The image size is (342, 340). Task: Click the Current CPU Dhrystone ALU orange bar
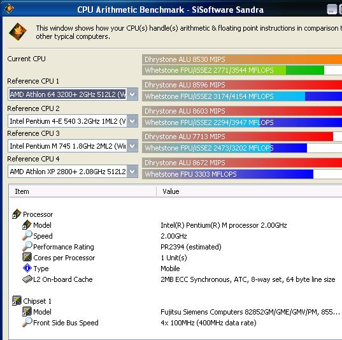242,59
